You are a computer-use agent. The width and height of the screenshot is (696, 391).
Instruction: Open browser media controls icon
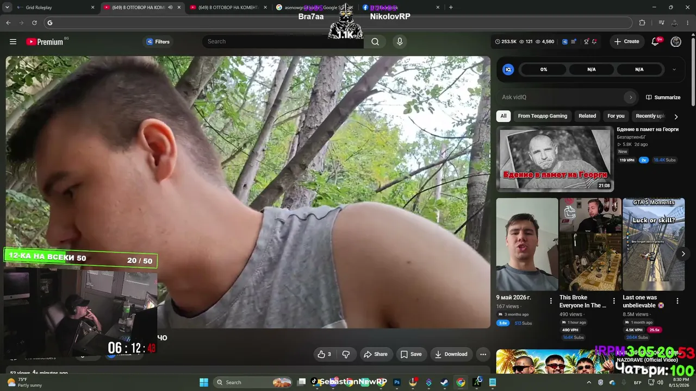pos(661,23)
